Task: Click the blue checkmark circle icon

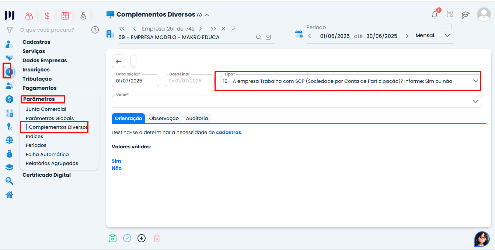Action: [127, 238]
